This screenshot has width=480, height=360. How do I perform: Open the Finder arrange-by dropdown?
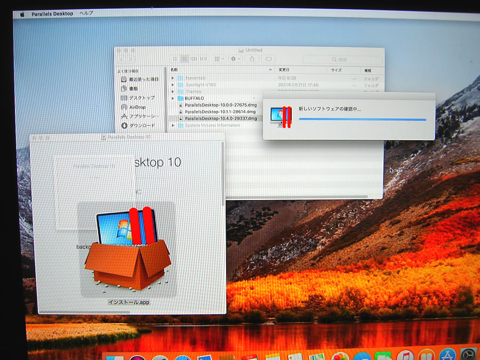click(x=218, y=59)
